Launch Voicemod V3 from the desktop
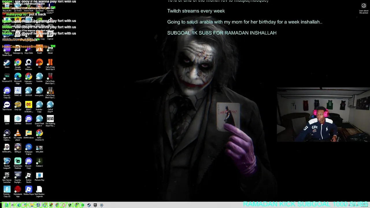Screen dimensions: 370x208 7,78
